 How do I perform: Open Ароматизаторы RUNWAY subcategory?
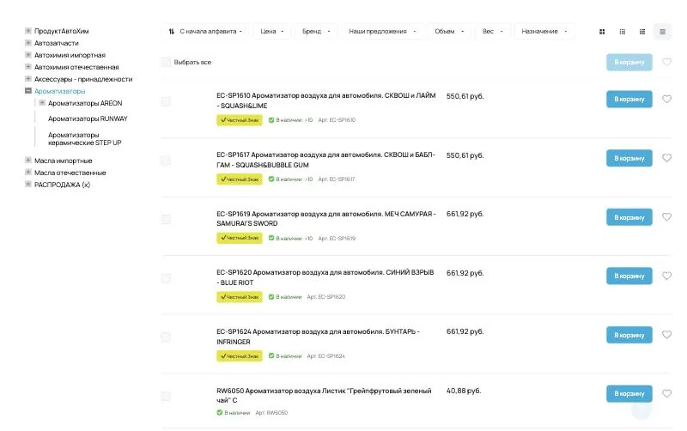(88, 118)
